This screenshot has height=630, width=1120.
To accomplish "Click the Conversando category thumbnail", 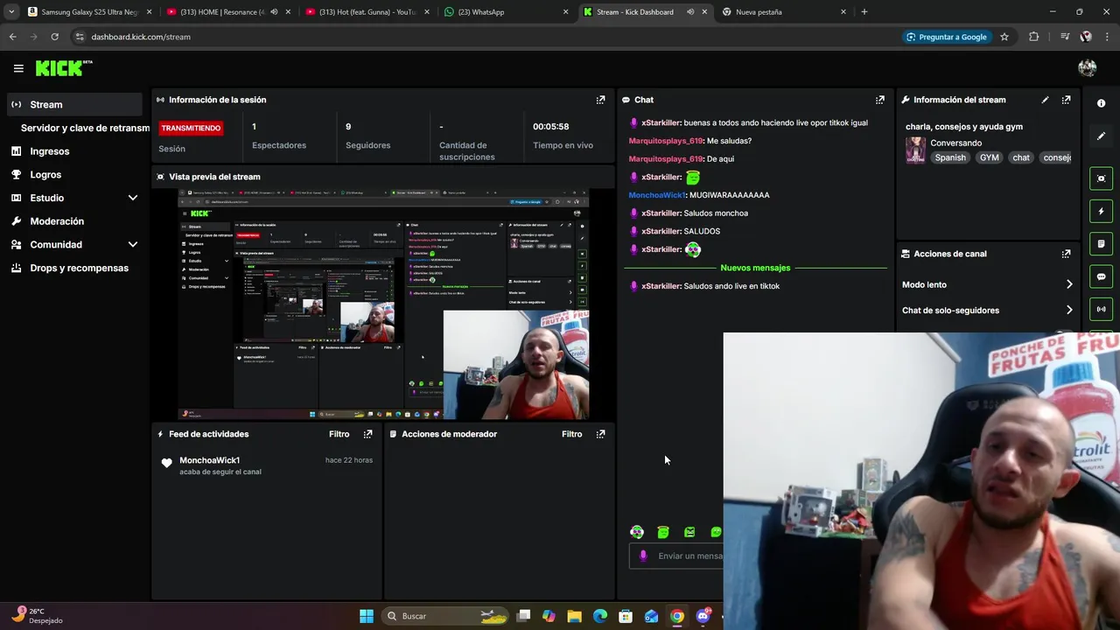I will (x=915, y=150).
